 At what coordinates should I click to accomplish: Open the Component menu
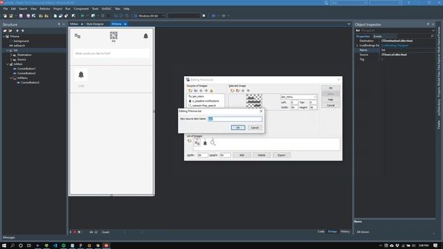[x=81, y=9]
